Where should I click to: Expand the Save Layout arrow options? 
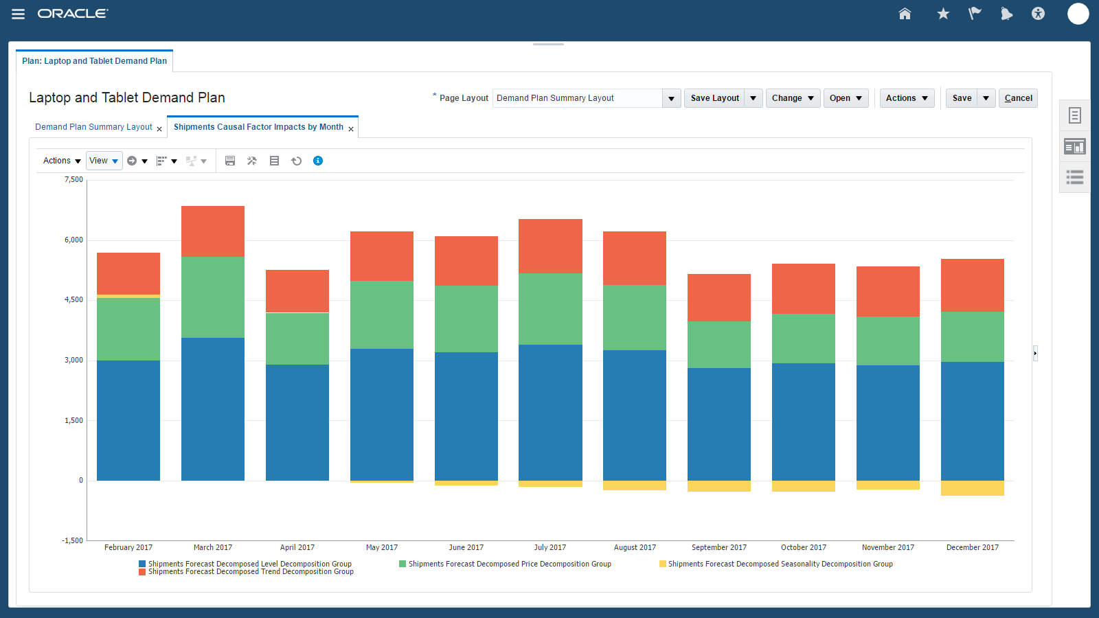pyautogui.click(x=754, y=98)
